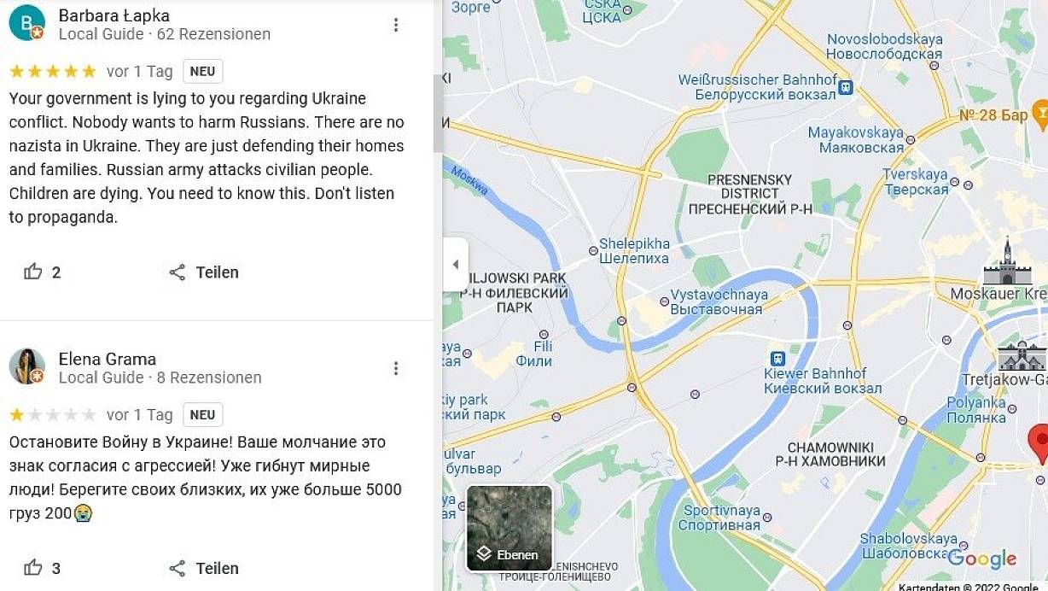Collapse the side panel with arrow
The image size is (1048, 591).
click(x=455, y=264)
